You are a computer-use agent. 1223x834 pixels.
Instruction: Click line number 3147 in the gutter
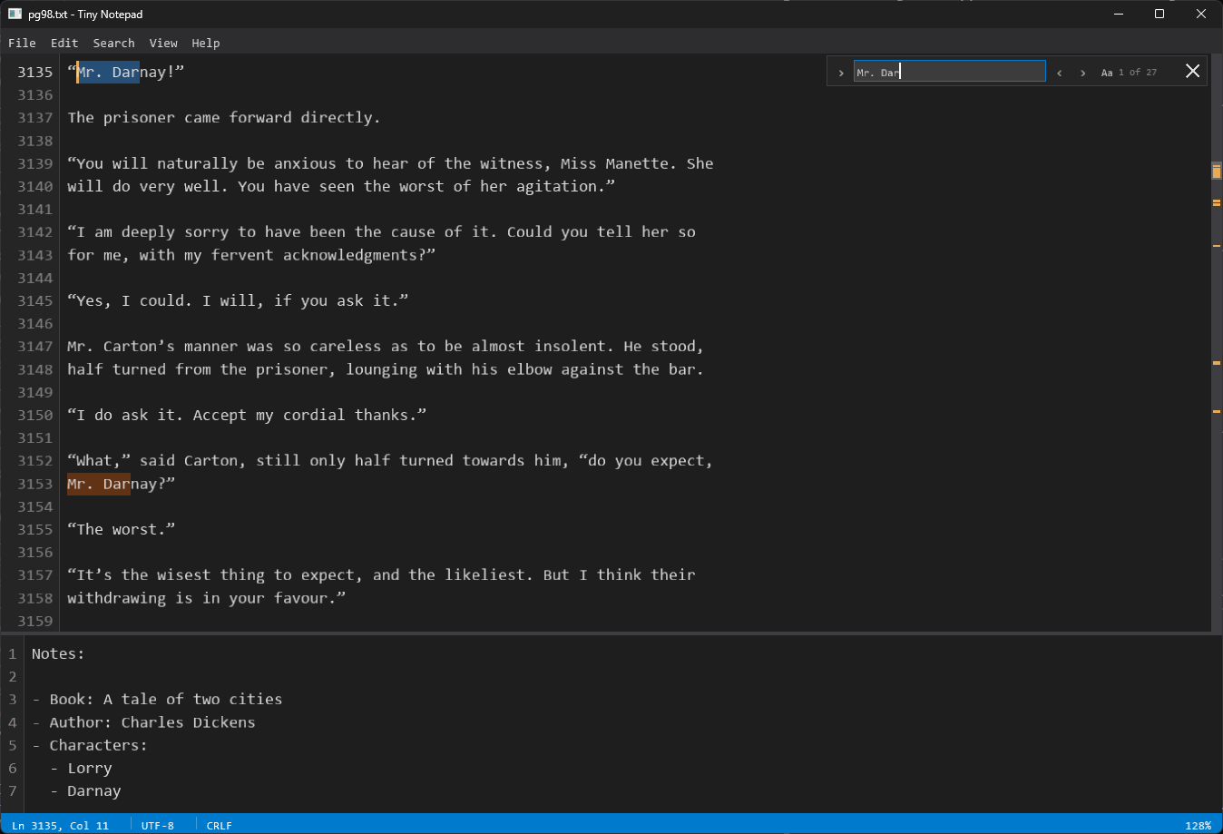tap(35, 346)
